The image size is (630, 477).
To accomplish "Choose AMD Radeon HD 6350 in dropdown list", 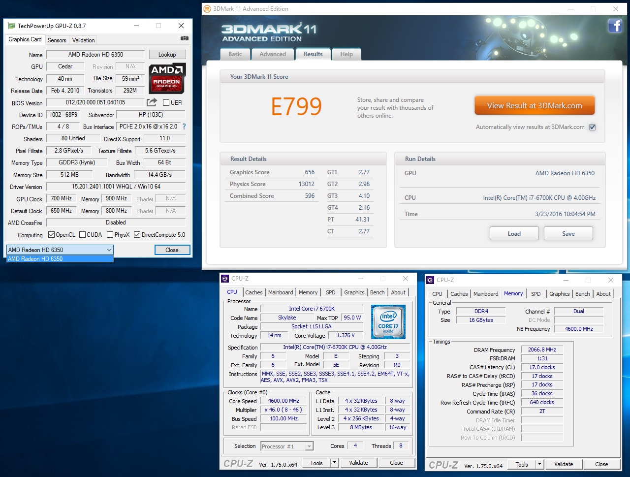I will [60, 259].
